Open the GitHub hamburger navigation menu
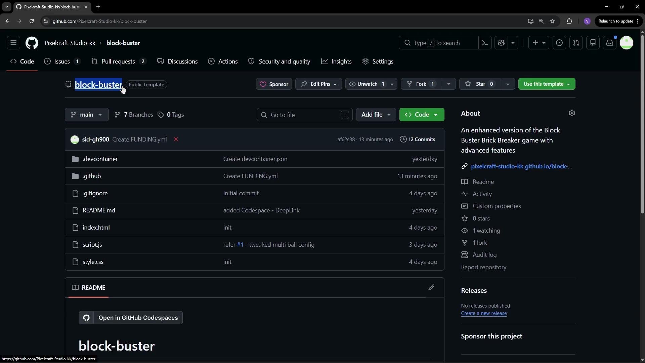This screenshot has height=363, width=645. [x=13, y=43]
